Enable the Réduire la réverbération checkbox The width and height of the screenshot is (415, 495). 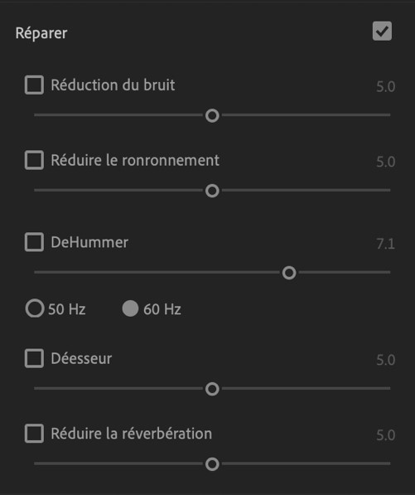34,434
